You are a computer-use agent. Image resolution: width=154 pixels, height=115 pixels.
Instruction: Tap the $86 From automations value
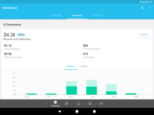coord(85,45)
